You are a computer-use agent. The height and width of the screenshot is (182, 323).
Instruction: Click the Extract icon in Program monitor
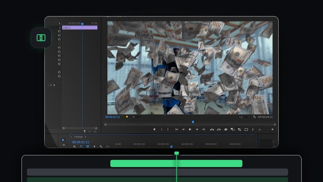(x=219, y=129)
